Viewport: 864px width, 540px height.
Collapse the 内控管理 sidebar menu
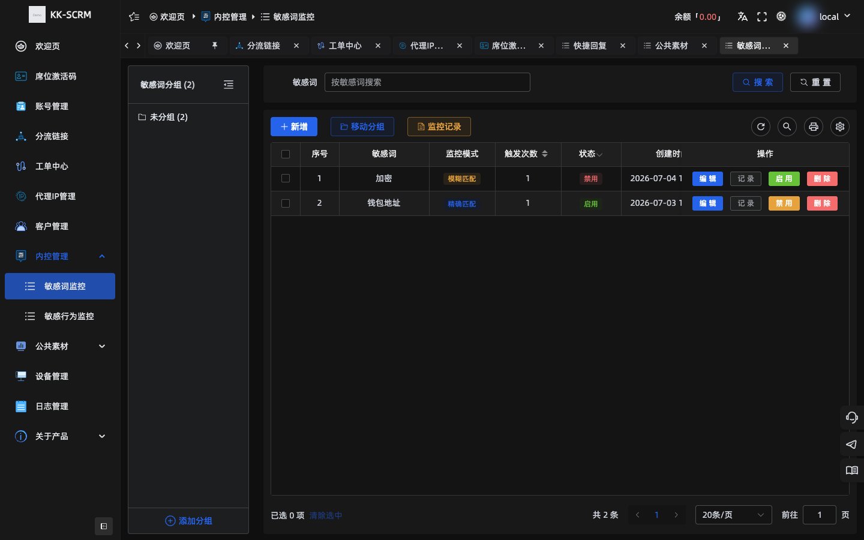[60, 256]
